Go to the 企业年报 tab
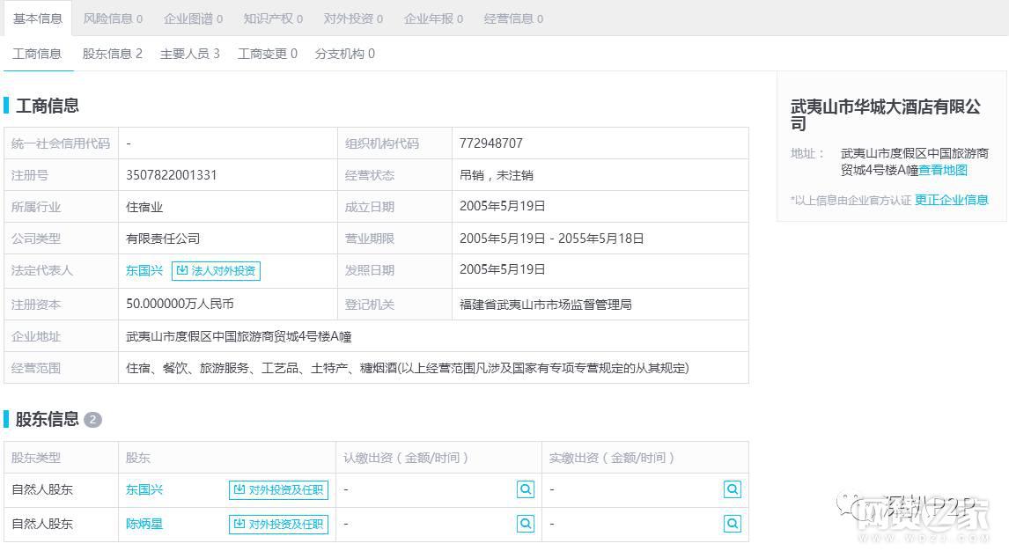Image resolution: width=1009 pixels, height=551 pixels. 433,18
